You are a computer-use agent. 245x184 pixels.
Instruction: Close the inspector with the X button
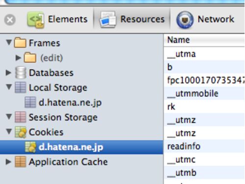click(10, 20)
